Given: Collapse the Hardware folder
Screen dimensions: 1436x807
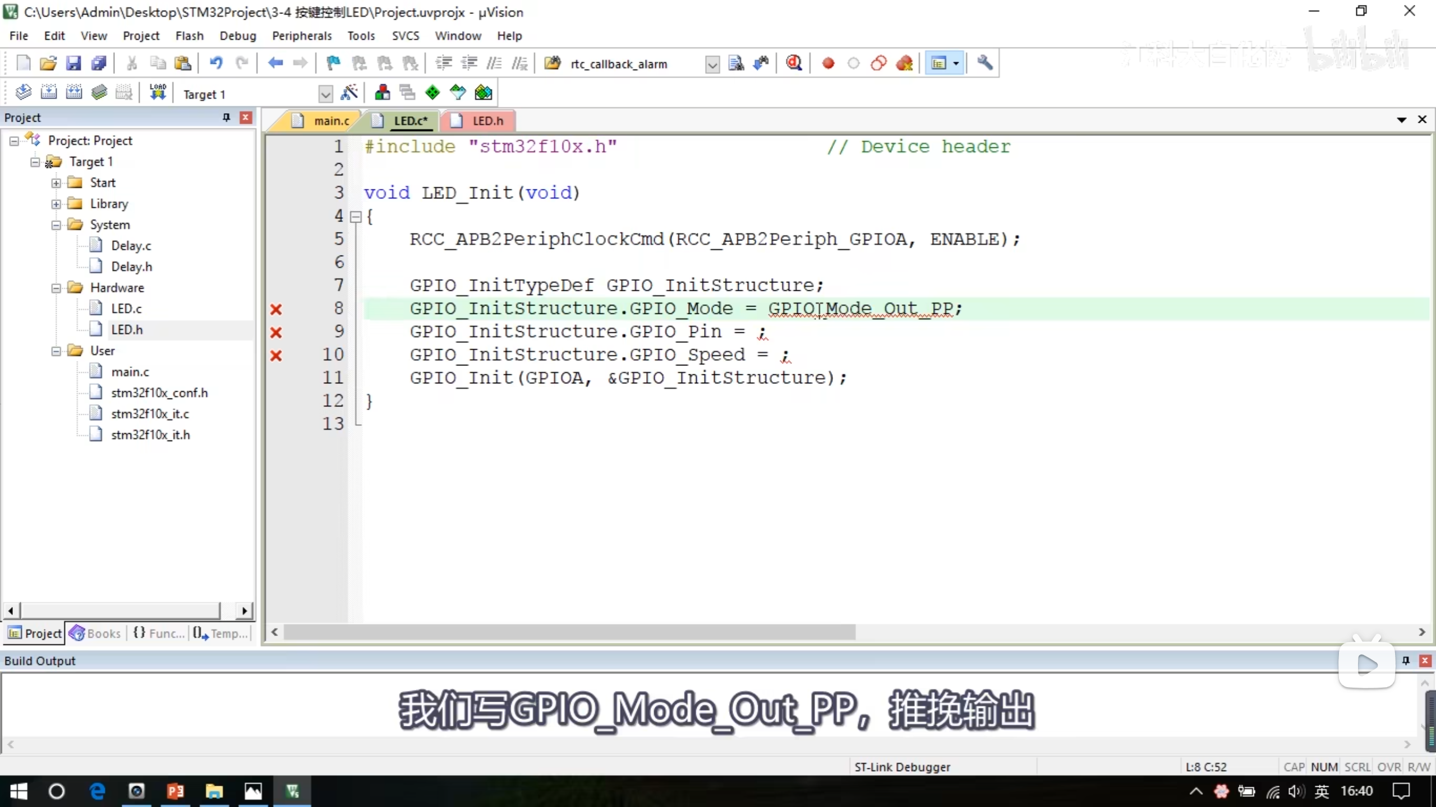Looking at the screenshot, I should (56, 288).
